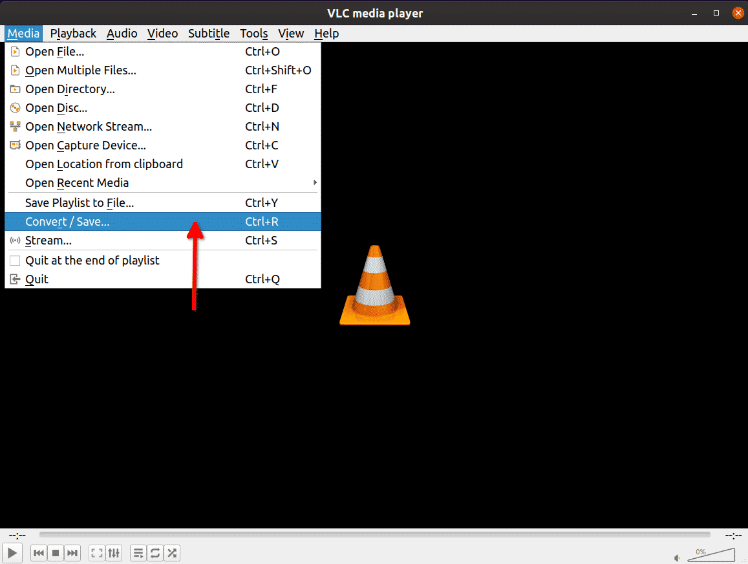Click the elapsed time label
Image resolution: width=748 pixels, height=564 pixels.
(x=17, y=536)
